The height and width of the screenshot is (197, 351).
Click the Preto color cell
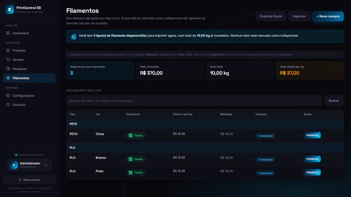tap(100, 171)
